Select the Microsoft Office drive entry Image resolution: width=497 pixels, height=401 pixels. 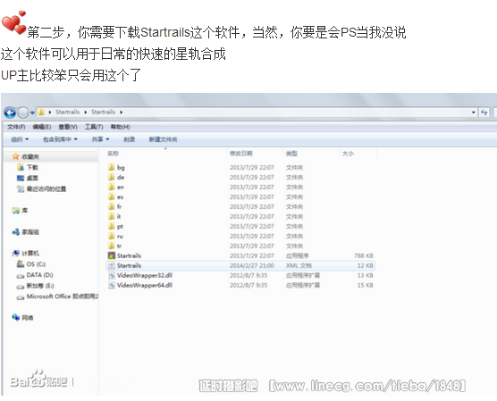click(63, 297)
